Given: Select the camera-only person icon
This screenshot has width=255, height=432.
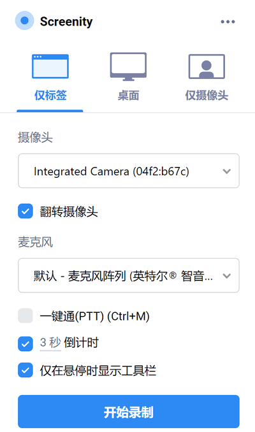Looking at the screenshot, I should 207,67.
